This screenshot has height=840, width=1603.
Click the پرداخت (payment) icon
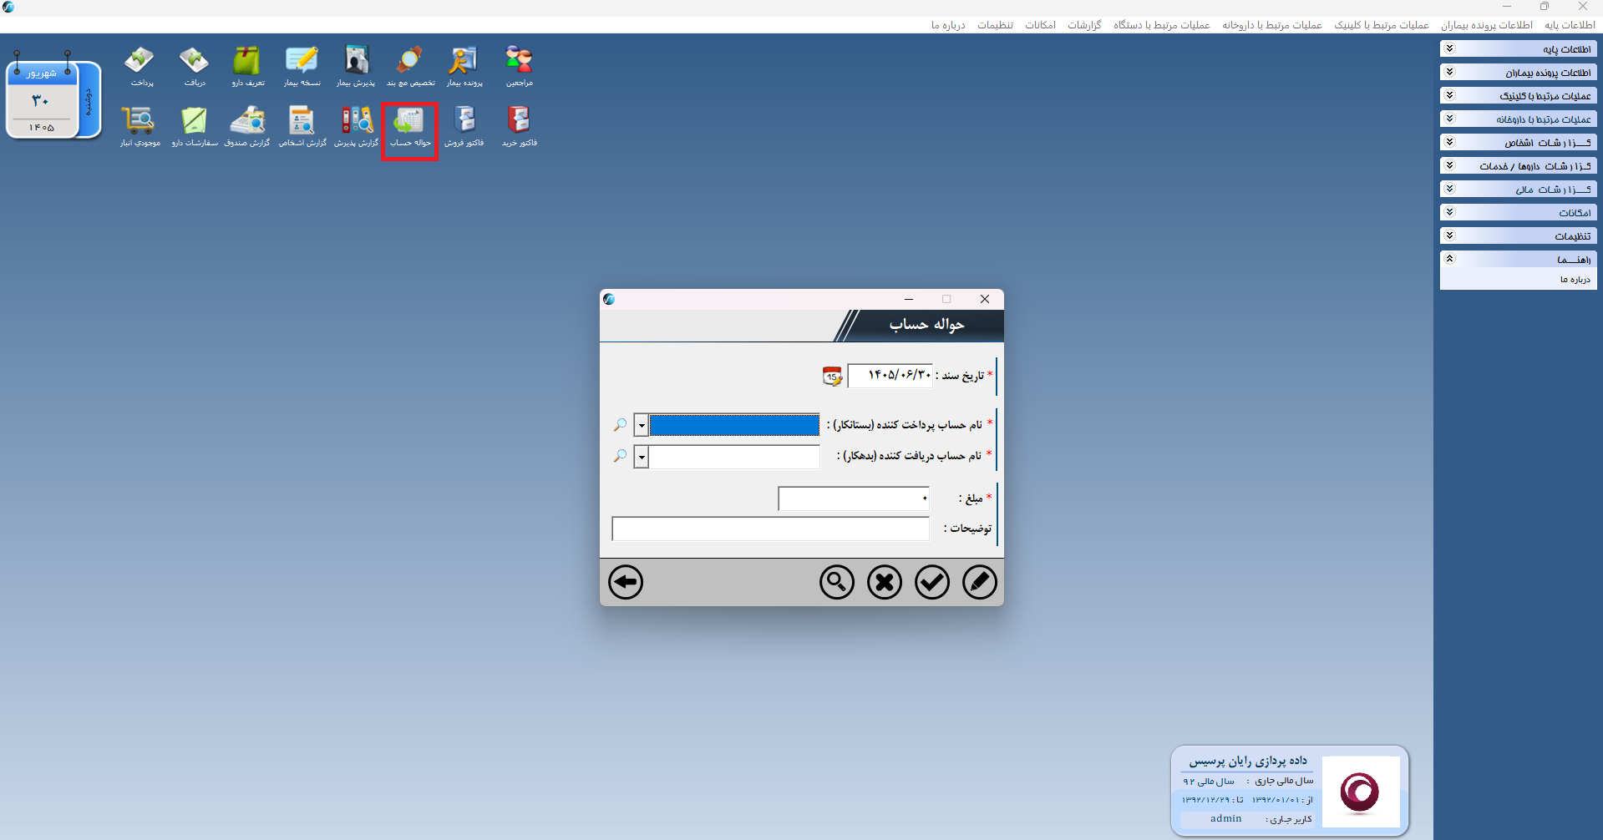click(x=140, y=66)
